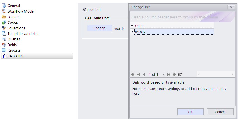Refresh the units list

coord(180,74)
